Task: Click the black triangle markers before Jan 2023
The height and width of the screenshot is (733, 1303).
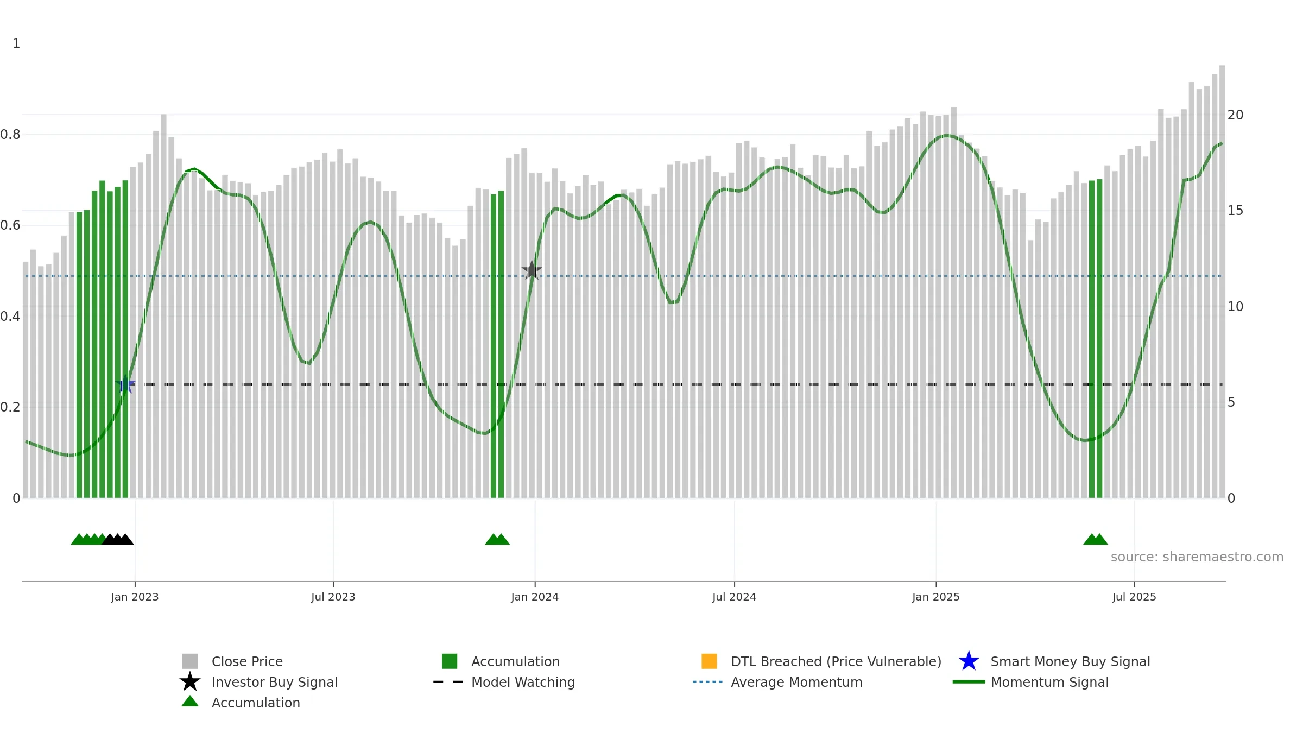Action: pos(118,539)
